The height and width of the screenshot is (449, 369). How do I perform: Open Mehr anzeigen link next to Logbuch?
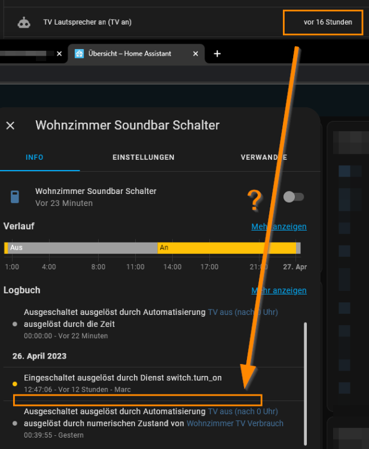[x=279, y=290]
